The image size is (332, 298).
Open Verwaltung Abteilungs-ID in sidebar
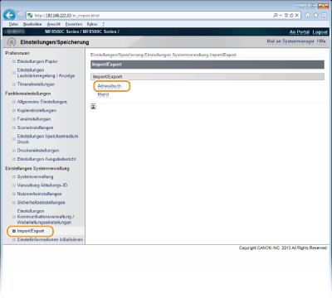[42, 185]
